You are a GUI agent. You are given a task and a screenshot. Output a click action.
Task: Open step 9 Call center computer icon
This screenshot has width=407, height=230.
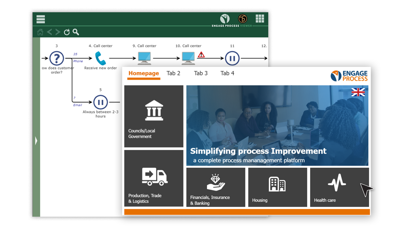[x=144, y=57]
